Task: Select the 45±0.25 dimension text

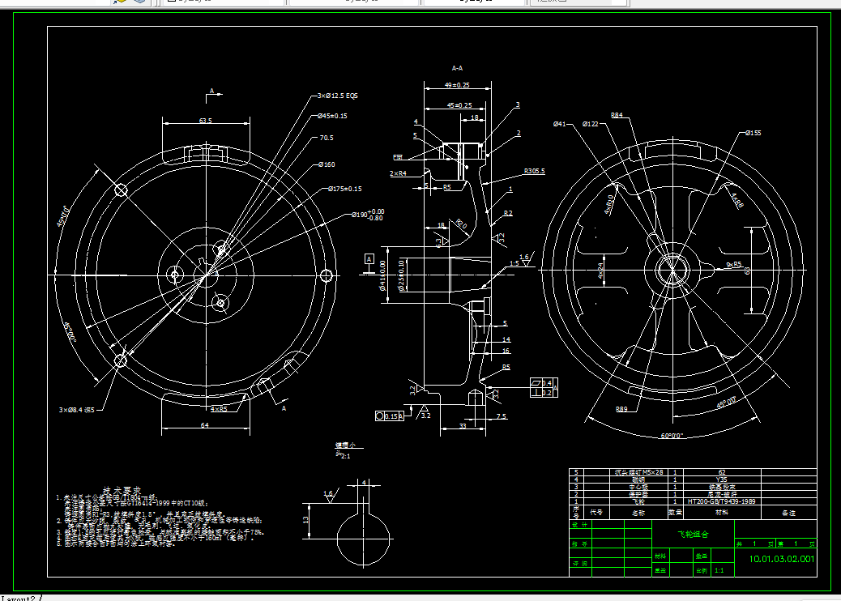Action: pyautogui.click(x=459, y=105)
